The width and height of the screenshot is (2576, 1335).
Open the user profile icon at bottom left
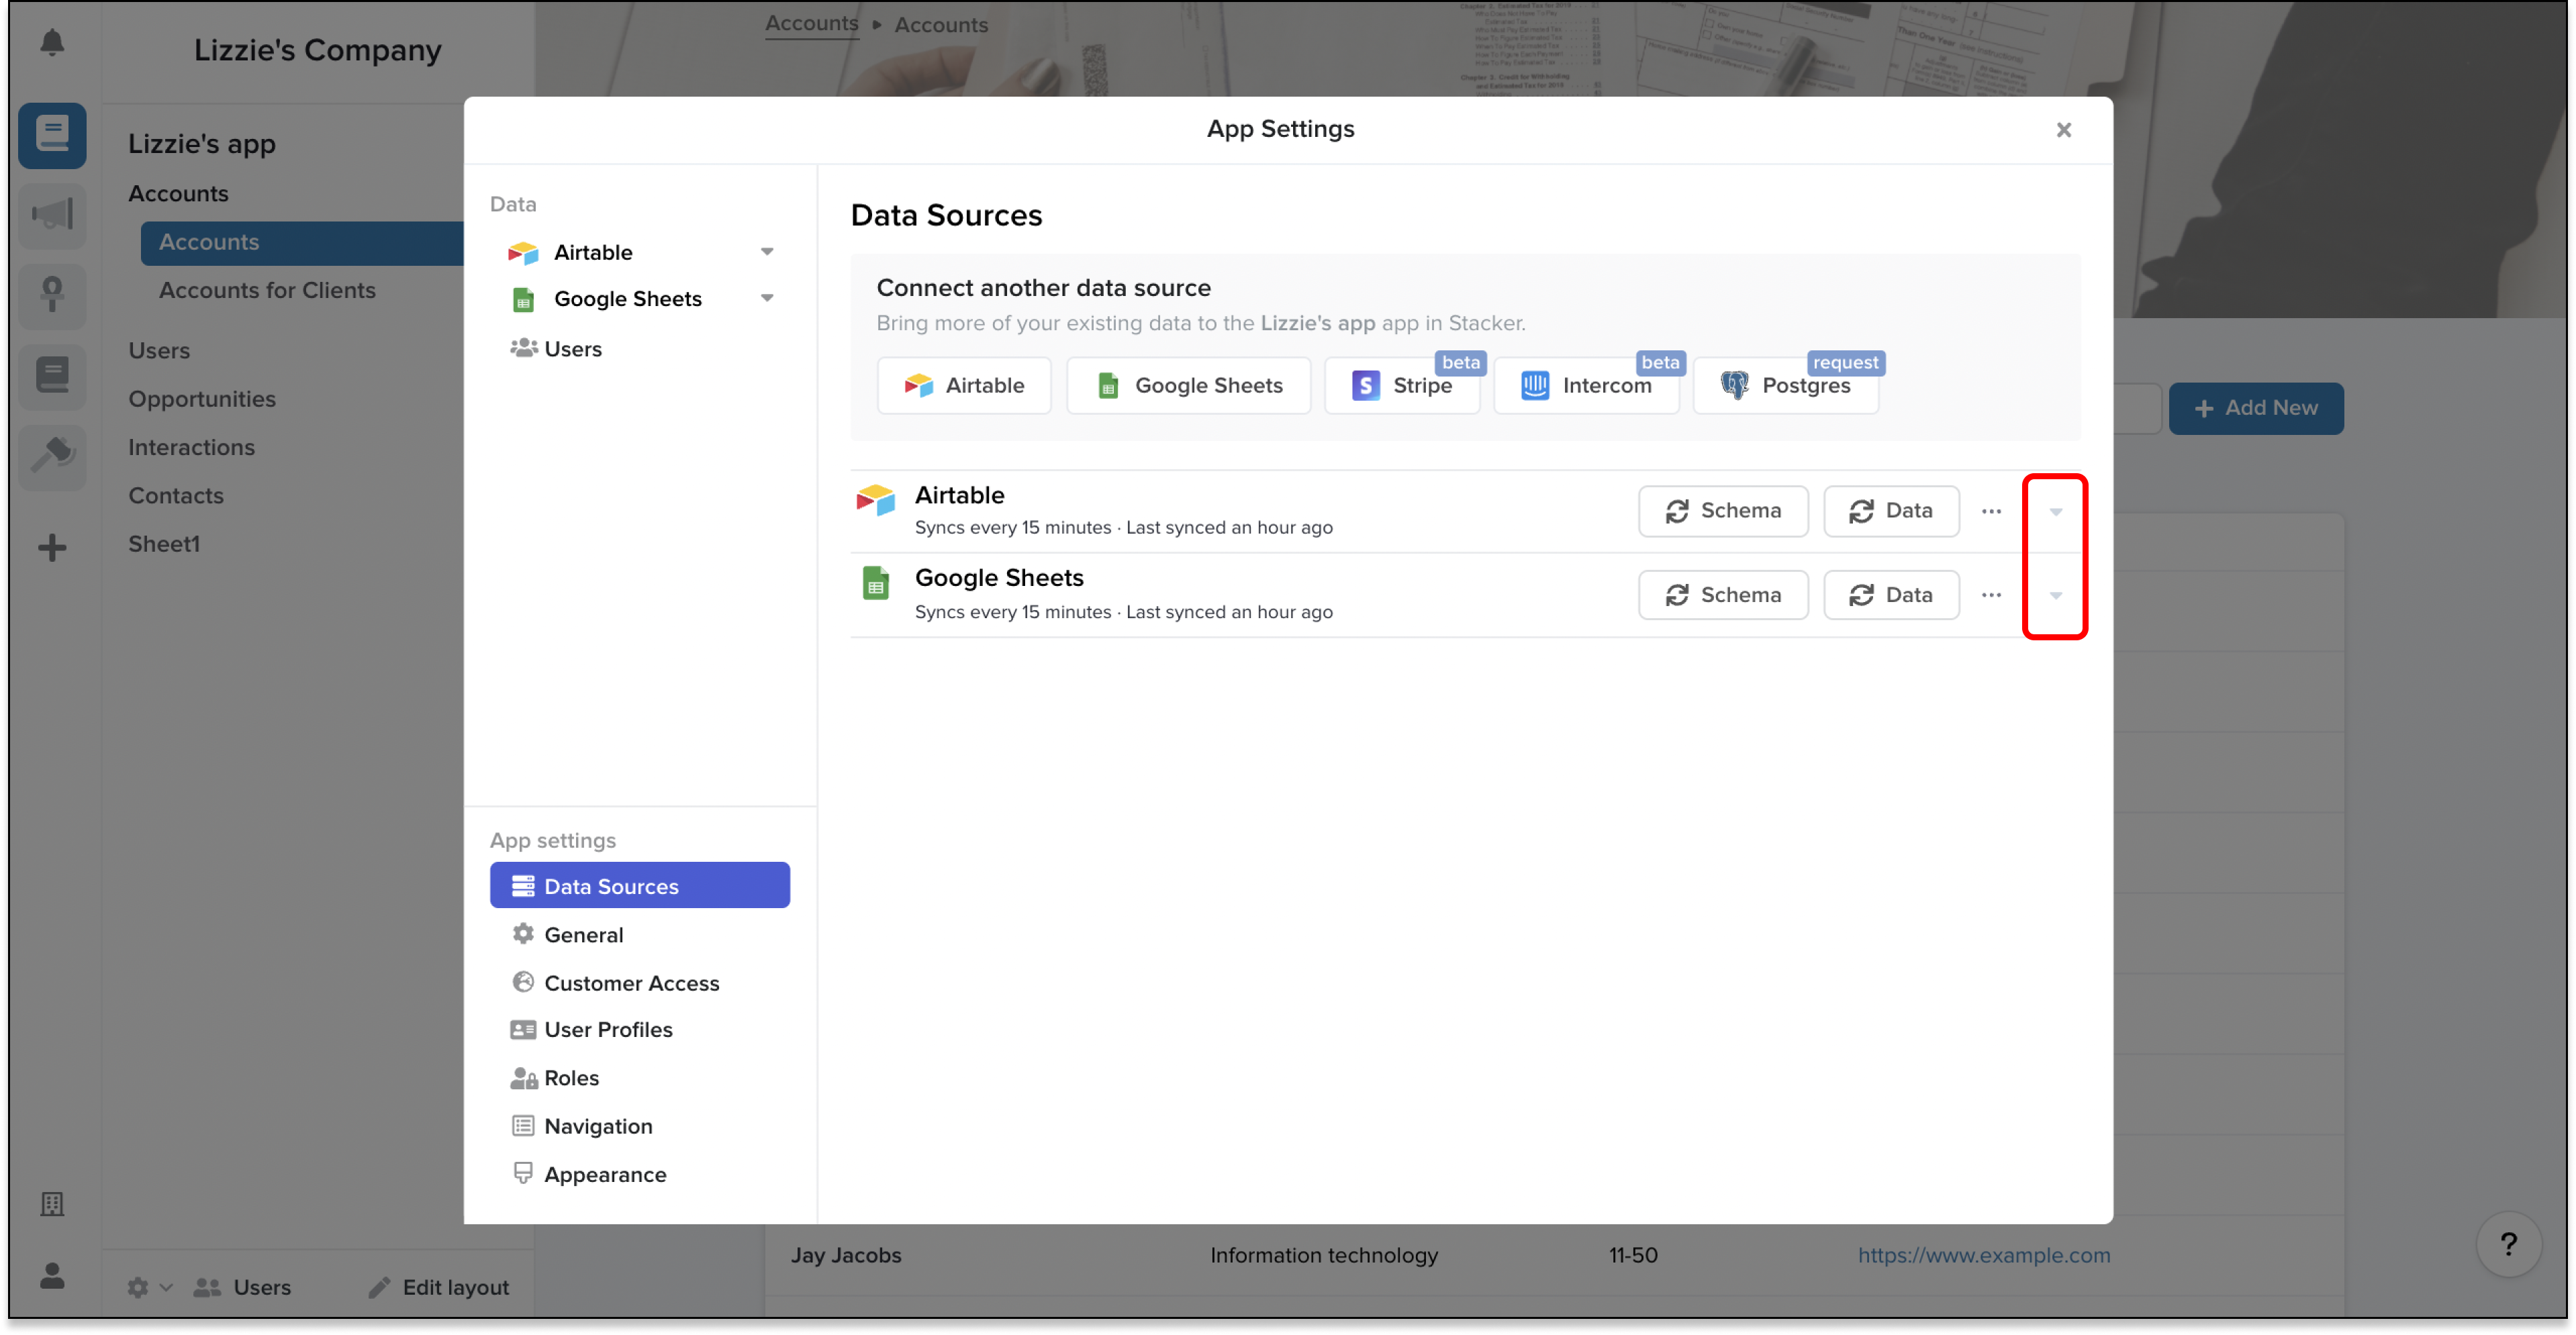click(52, 1276)
